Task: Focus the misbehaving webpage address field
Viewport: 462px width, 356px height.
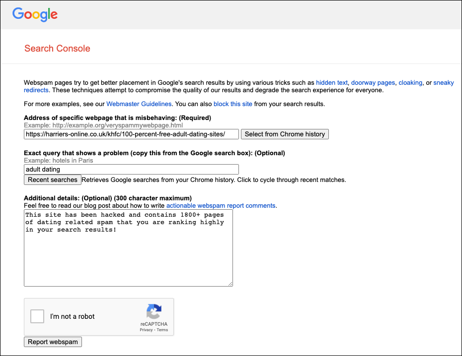Action: (131, 134)
